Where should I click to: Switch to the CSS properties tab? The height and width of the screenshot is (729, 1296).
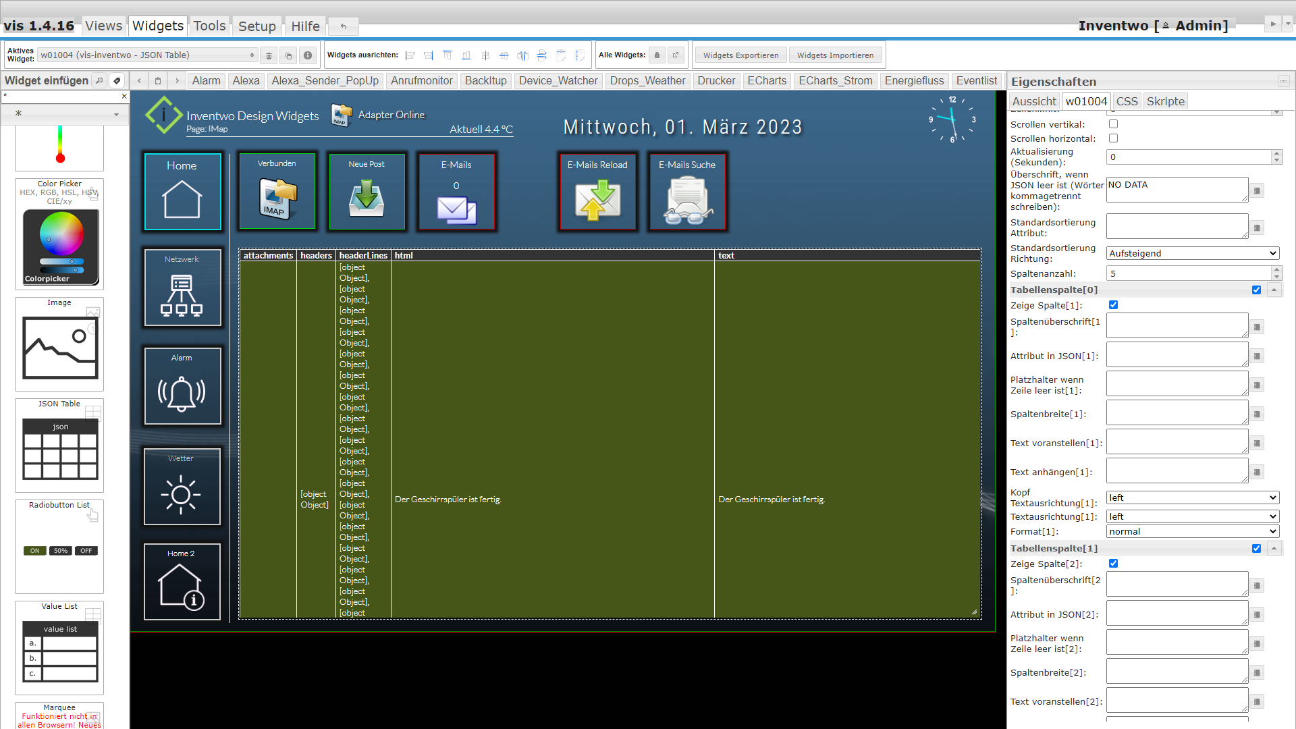pyautogui.click(x=1127, y=101)
